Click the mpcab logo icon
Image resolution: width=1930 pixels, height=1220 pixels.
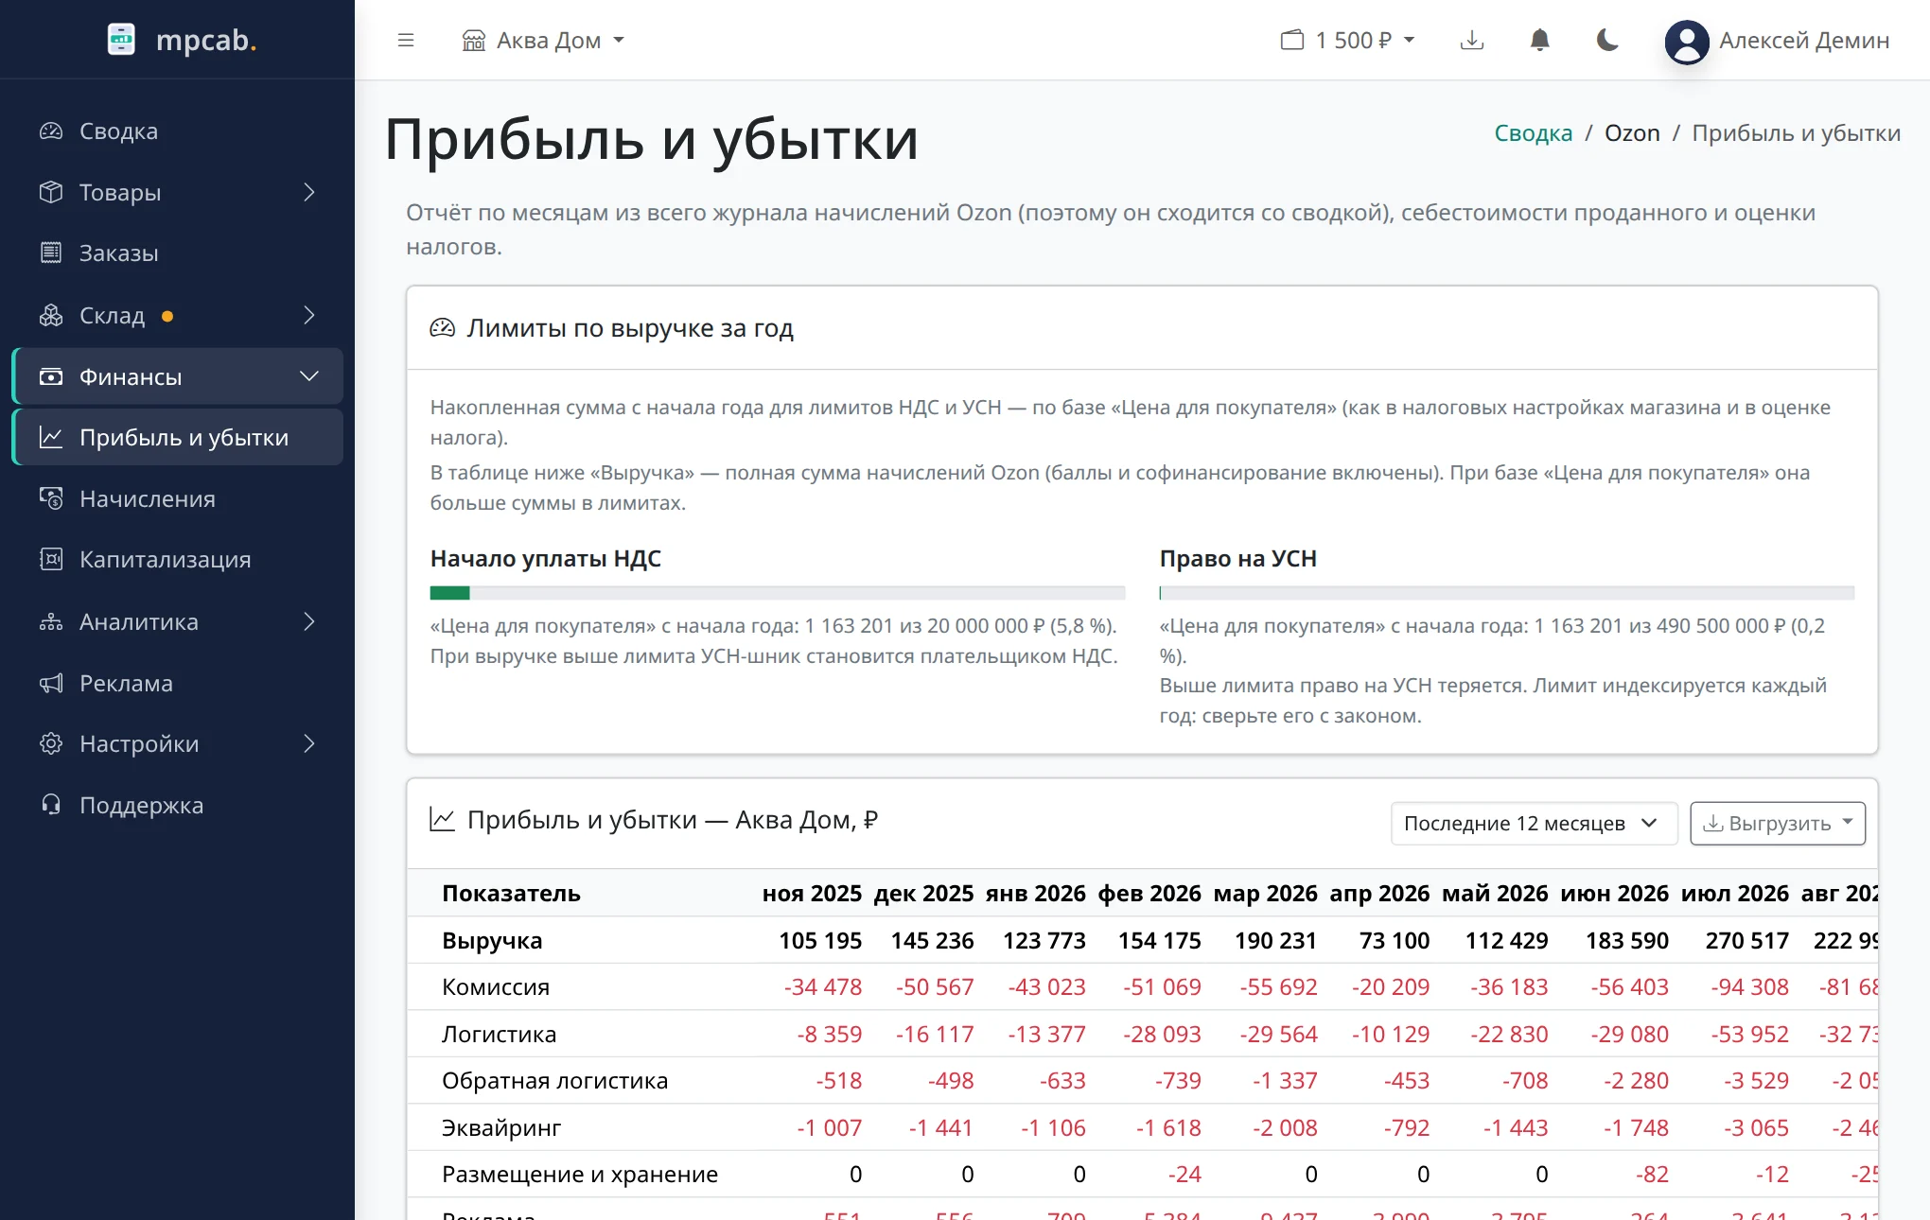[121, 40]
